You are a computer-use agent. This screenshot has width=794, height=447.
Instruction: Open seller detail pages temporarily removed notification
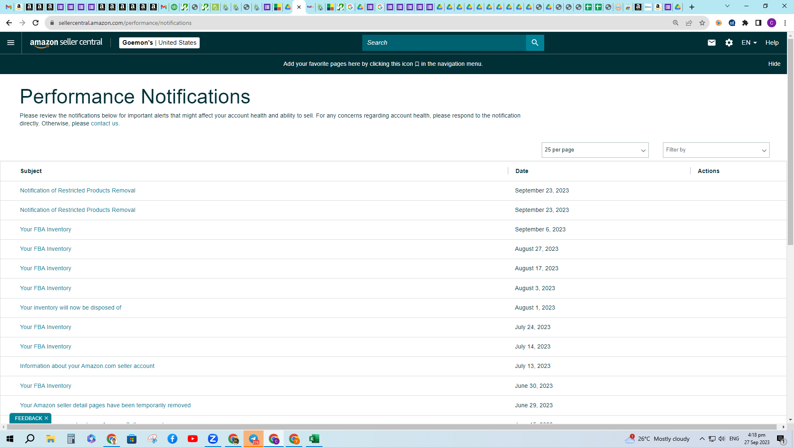pyautogui.click(x=105, y=405)
